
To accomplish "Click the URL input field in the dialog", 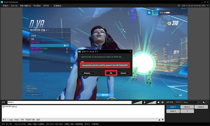I will [x=105, y=65].
